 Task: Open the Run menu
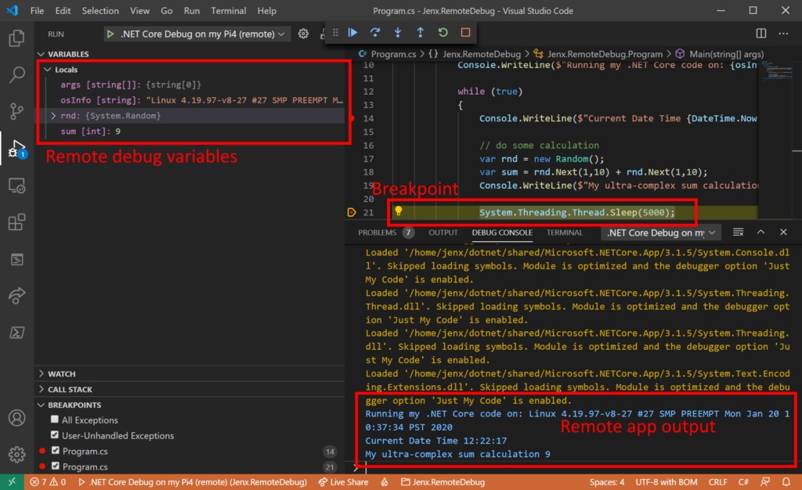(192, 11)
